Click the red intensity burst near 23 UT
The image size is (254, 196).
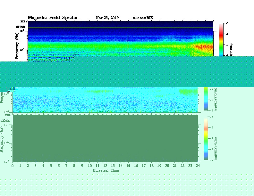pyautogui.click(x=204, y=47)
